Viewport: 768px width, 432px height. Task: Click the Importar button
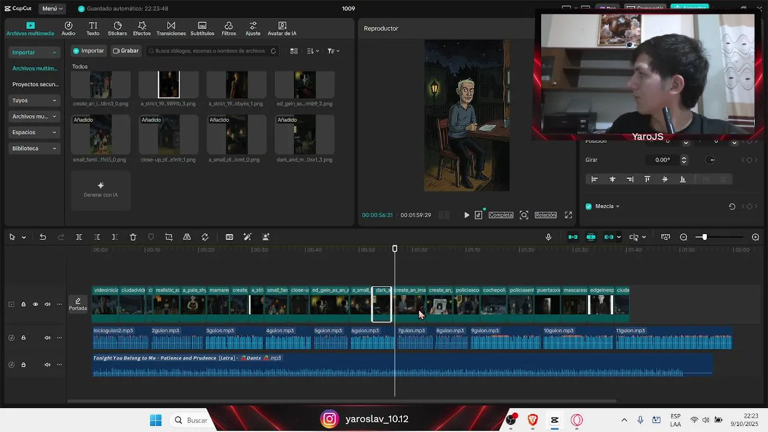pos(89,51)
